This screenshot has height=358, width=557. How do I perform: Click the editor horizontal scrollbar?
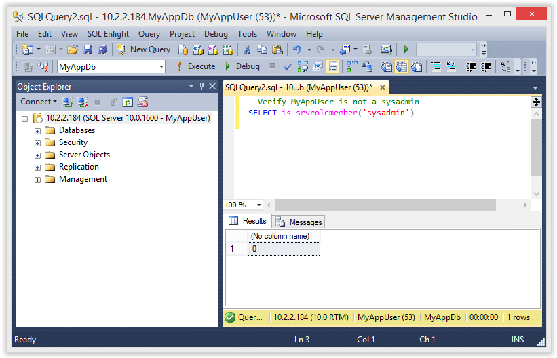[x=385, y=205]
